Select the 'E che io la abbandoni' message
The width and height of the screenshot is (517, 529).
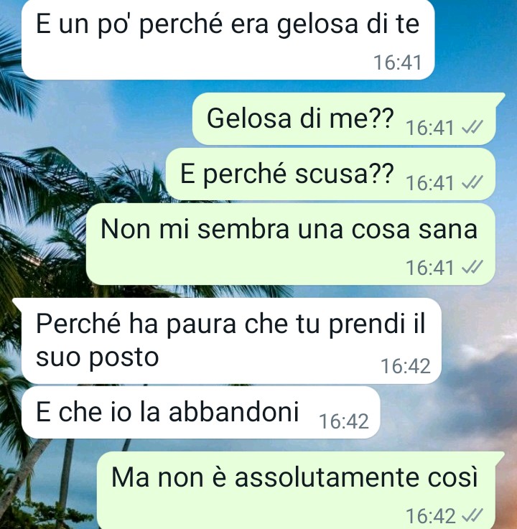pos(201,412)
